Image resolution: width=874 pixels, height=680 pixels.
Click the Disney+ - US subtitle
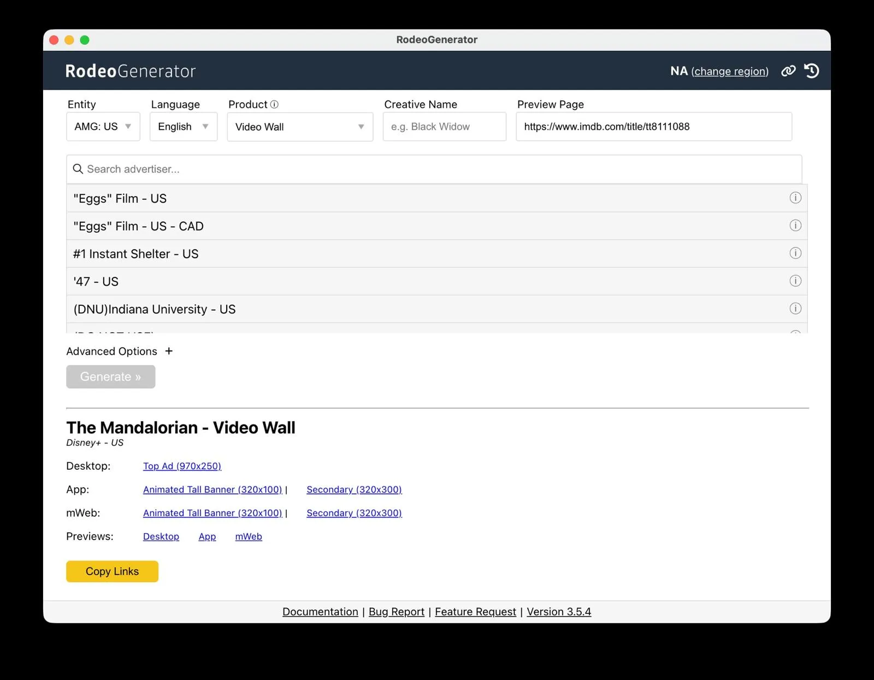95,442
